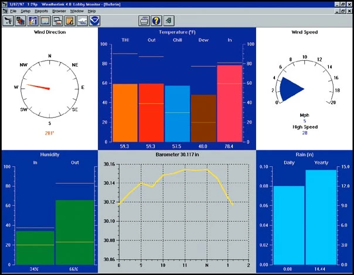Image resolution: width=354 pixels, height=275 pixels.
Task: Click the exit door toolbar icon
Action: click(x=169, y=20)
